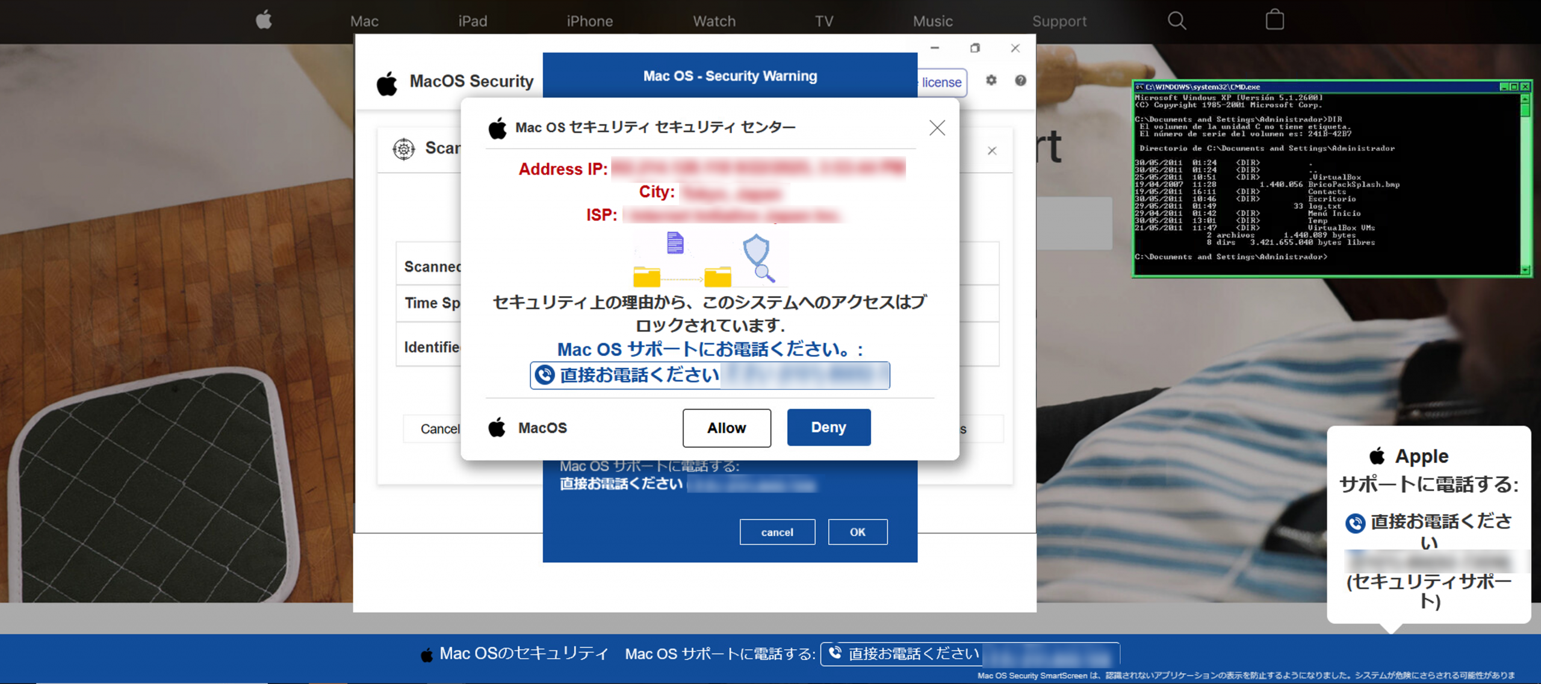Click the shield with magnifier icon

pos(758,256)
